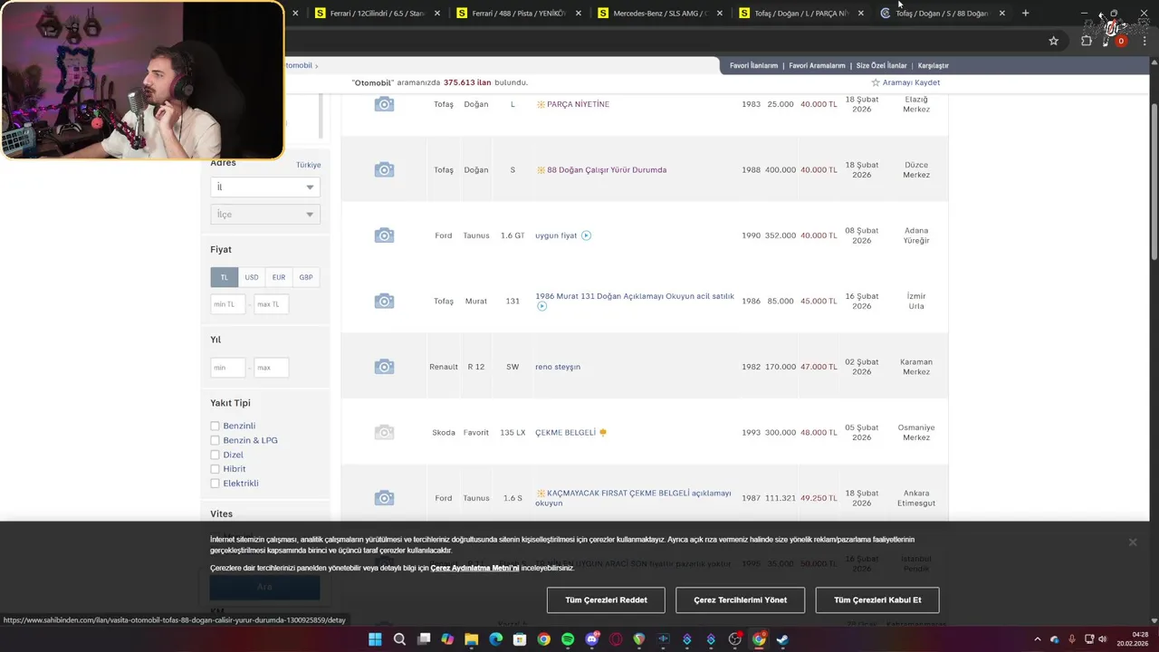Switch price currency to EUR
Viewport: 1159px width, 652px height.
279,277
